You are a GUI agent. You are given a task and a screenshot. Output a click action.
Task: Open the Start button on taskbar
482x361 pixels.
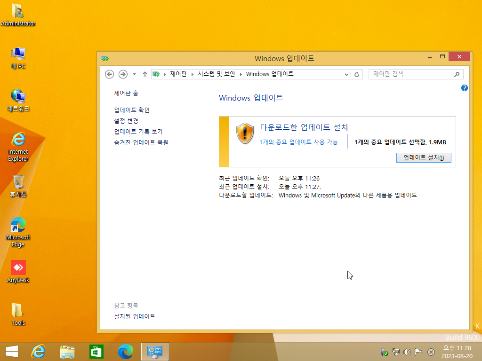(x=12, y=352)
